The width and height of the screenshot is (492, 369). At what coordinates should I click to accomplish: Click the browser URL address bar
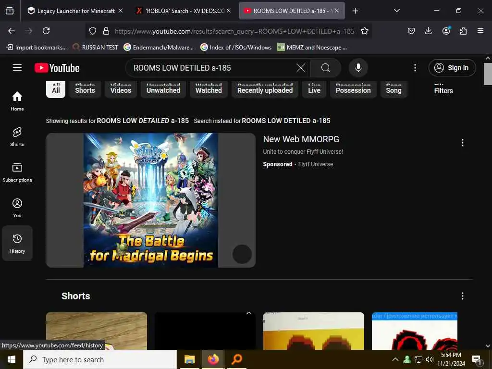234,31
